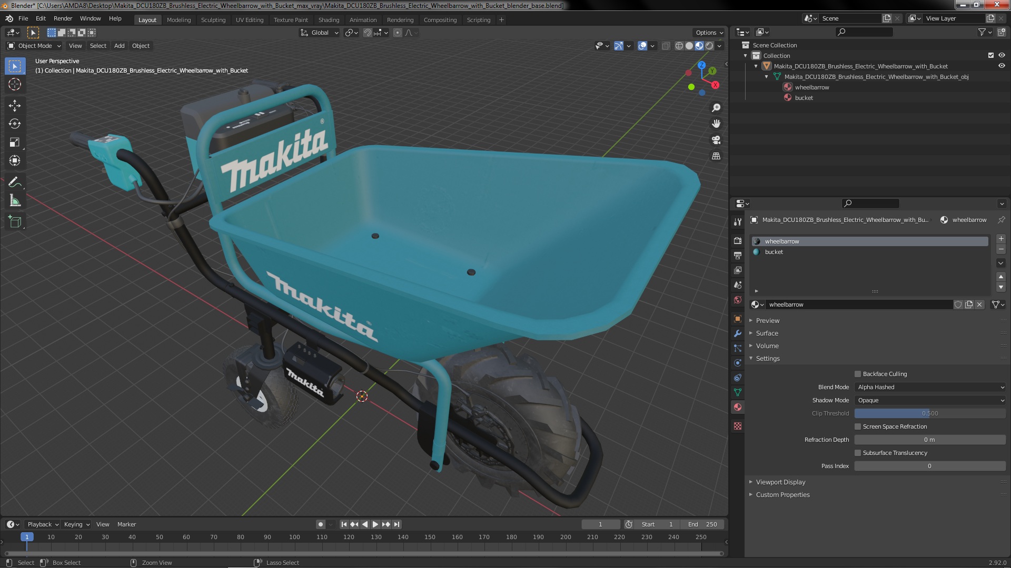
Task: Pick the Scale tool
Action: click(15, 142)
